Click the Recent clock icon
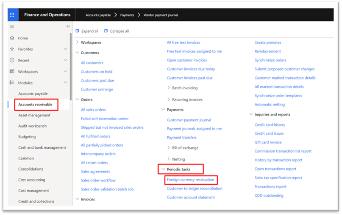The width and height of the screenshot is (342, 215). pyautogui.click(x=12, y=60)
